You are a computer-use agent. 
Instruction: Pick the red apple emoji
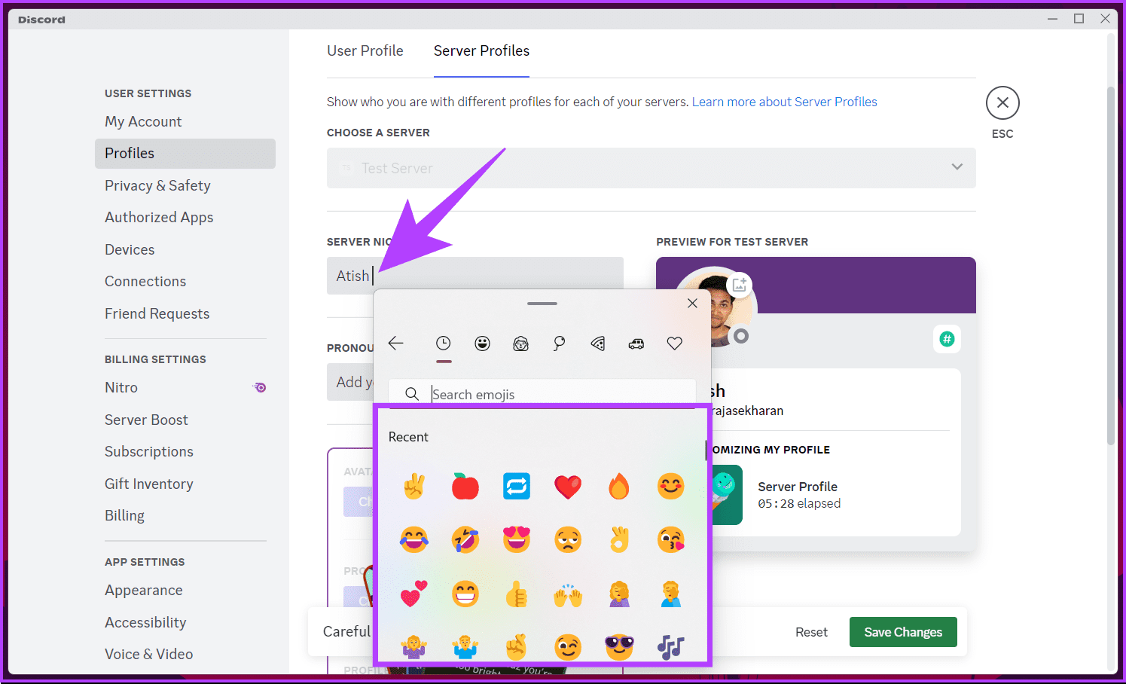click(465, 486)
